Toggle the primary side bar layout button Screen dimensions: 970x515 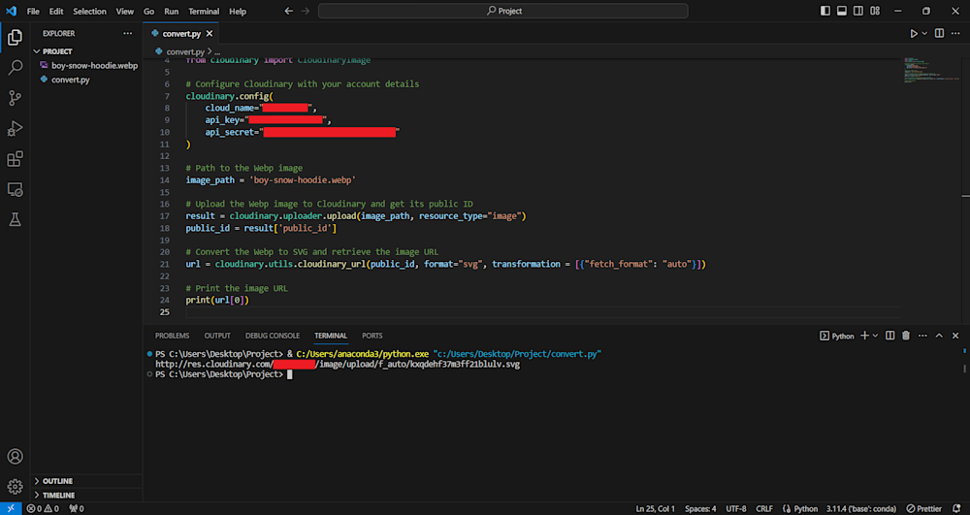coord(825,11)
